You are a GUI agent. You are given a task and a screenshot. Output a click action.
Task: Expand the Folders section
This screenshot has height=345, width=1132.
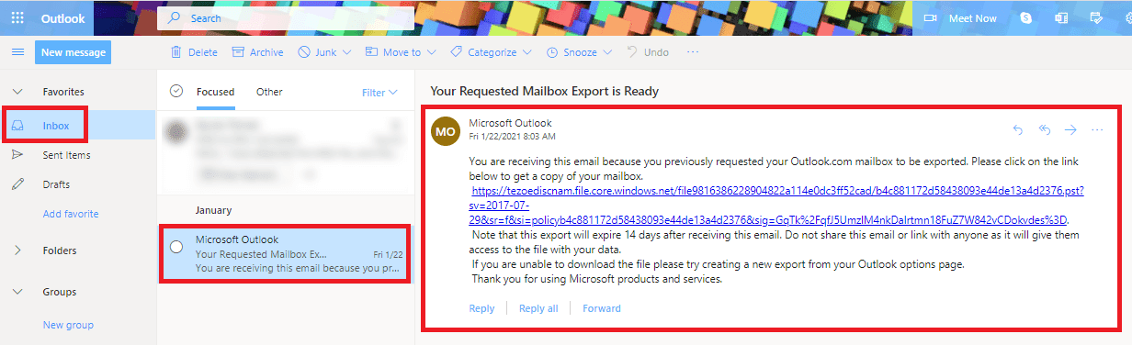point(17,250)
